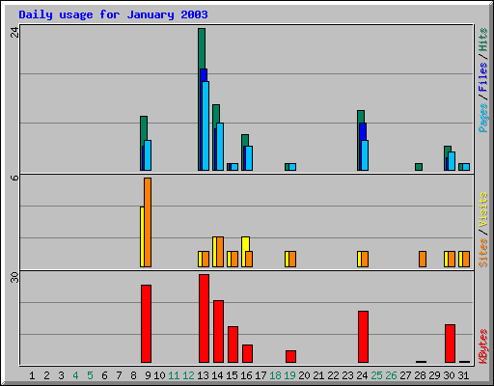Click the '30' axis maximum label
The width and height of the screenshot is (494, 386).
pyautogui.click(x=14, y=278)
